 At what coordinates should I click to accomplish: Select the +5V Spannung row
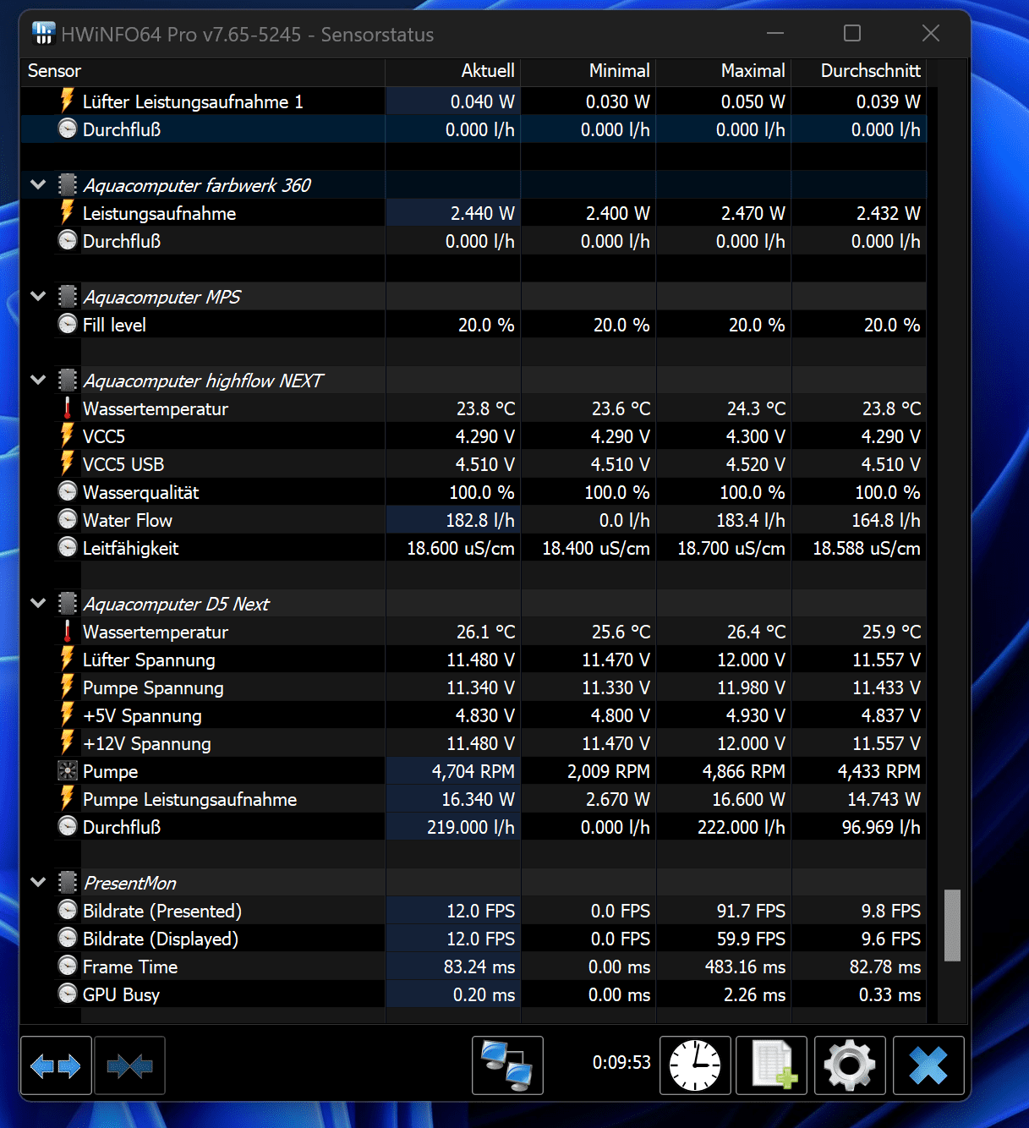[x=473, y=715]
